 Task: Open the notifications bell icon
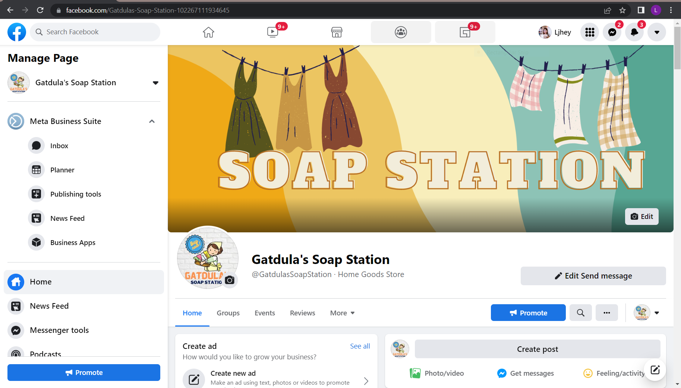tap(634, 32)
